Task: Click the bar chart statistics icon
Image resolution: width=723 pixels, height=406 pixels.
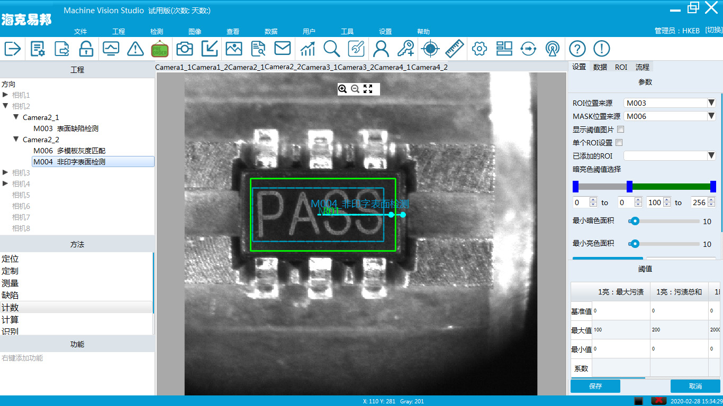Action: pos(308,49)
